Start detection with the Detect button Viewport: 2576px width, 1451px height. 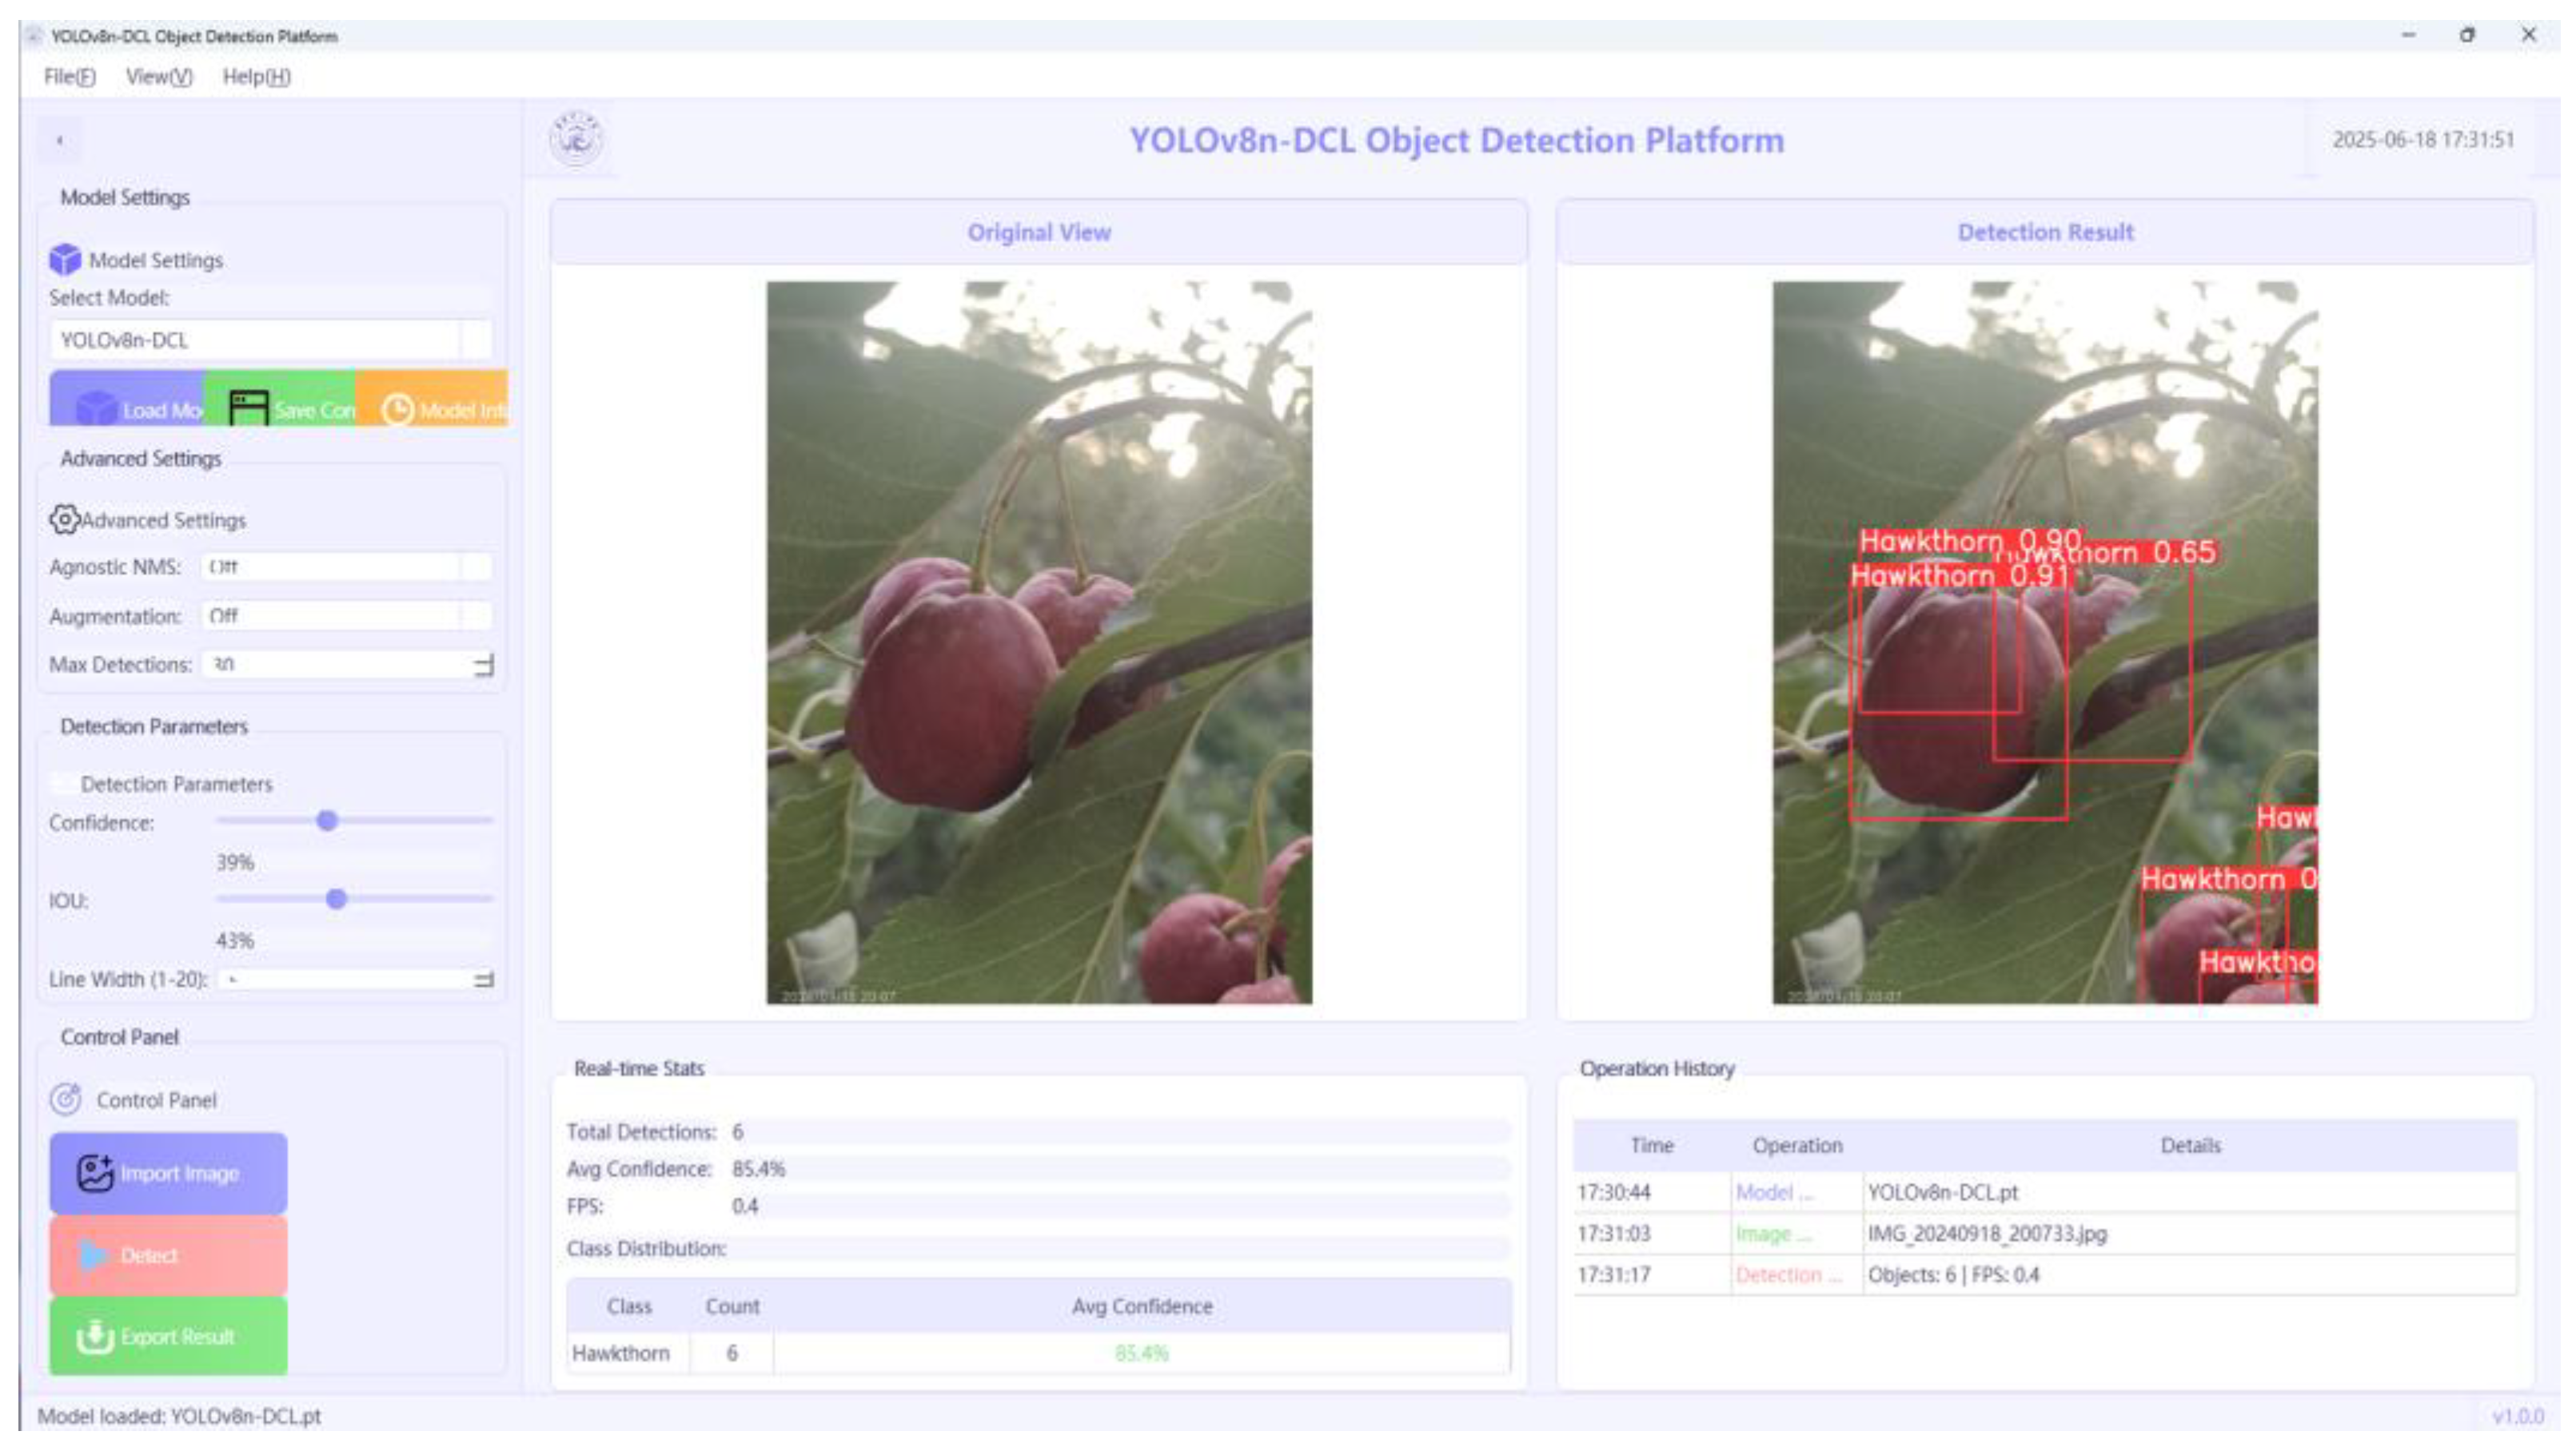pyautogui.click(x=168, y=1255)
